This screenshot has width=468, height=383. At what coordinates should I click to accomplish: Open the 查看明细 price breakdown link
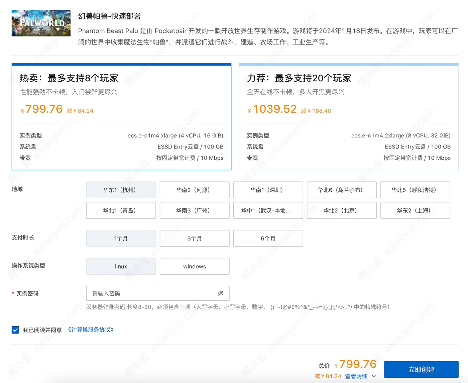pos(356,376)
